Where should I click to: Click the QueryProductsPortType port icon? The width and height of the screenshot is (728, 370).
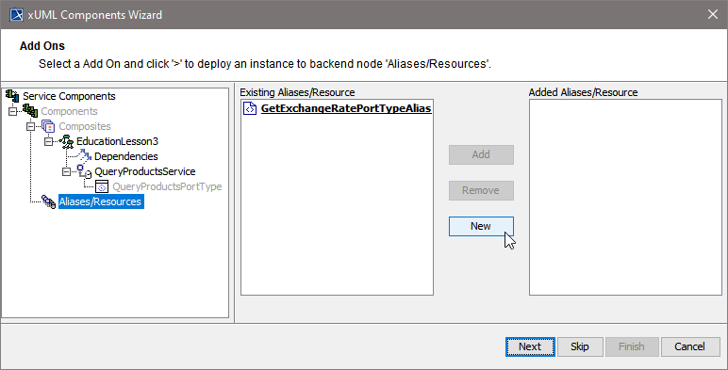tap(102, 186)
